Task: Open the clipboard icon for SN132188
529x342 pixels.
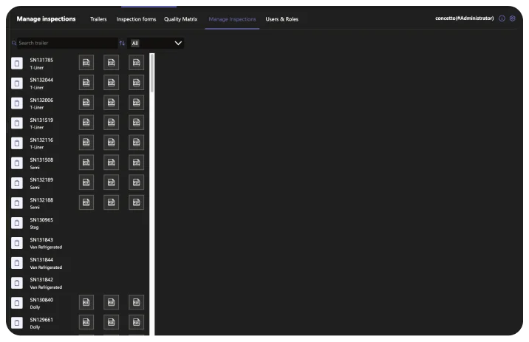Action: click(x=17, y=202)
